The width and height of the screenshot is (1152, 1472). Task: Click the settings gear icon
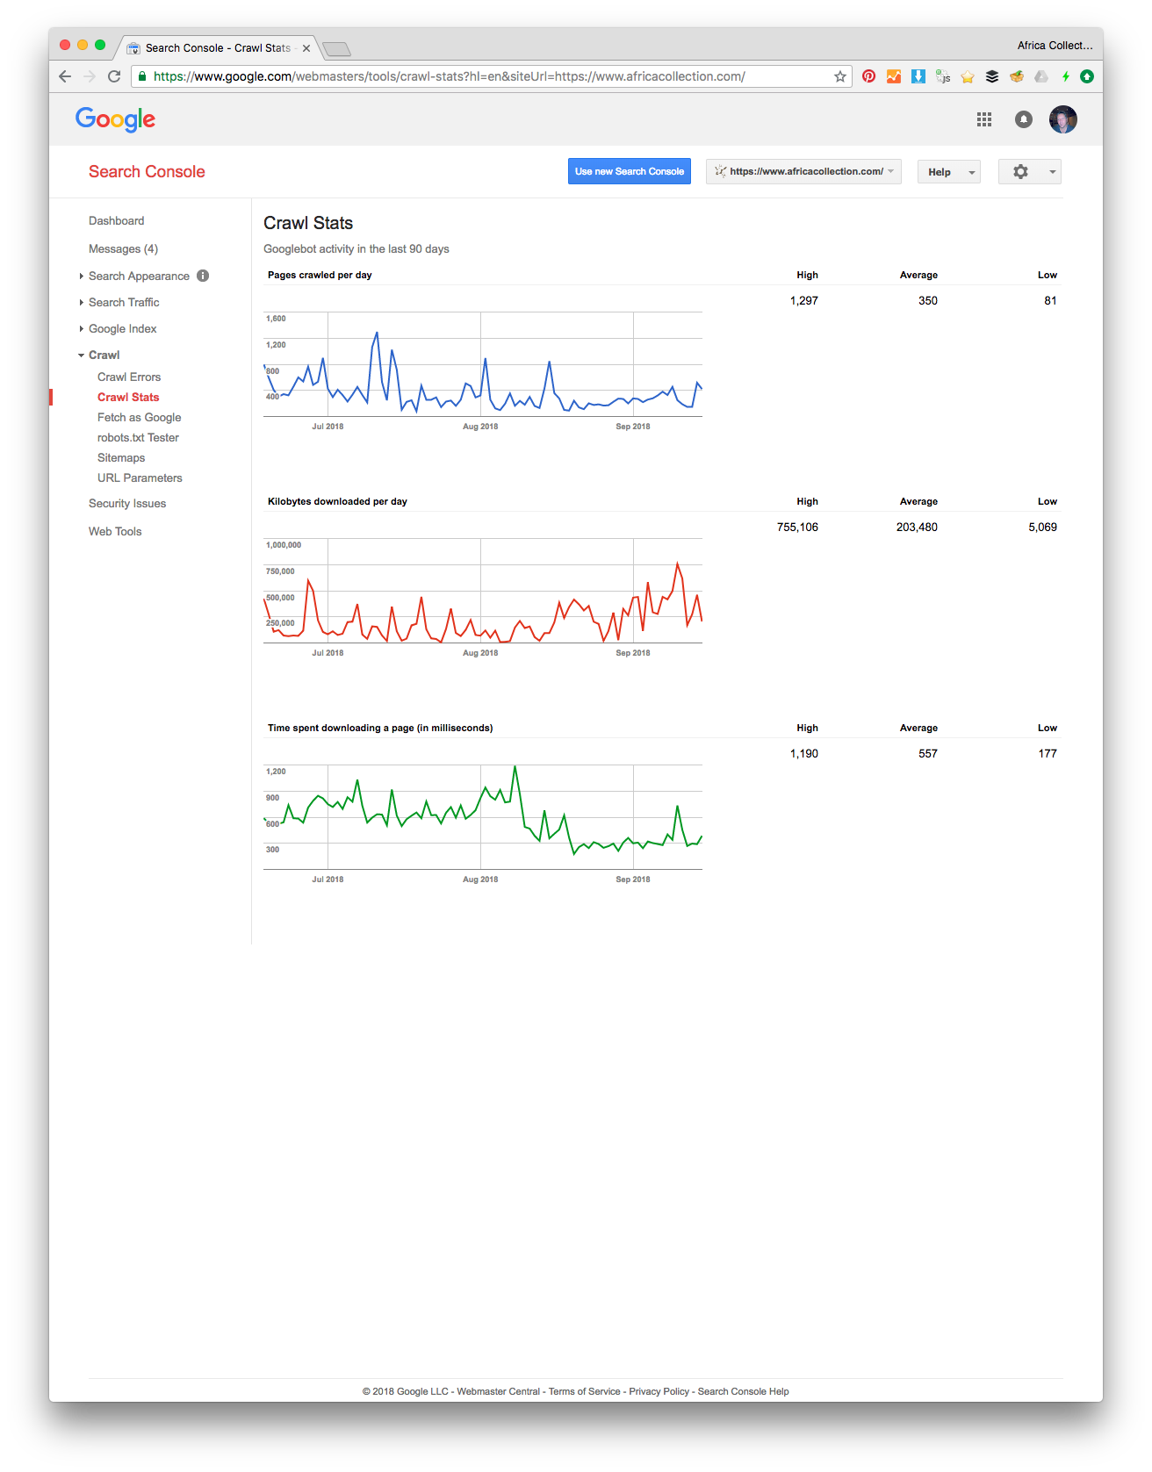point(1020,171)
